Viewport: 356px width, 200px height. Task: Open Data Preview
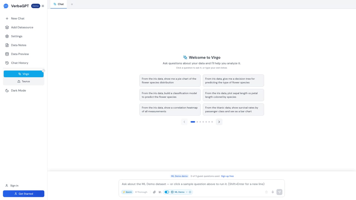tap(24, 54)
